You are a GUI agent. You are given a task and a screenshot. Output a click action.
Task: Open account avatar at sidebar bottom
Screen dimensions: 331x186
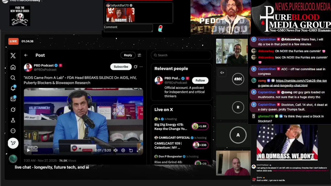(13, 159)
